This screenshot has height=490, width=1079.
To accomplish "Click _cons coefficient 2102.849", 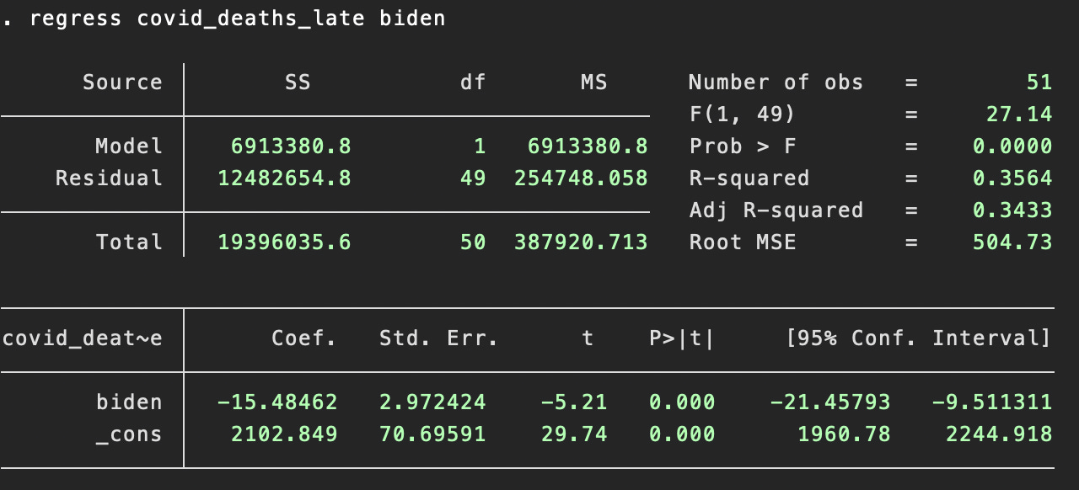I will click(284, 434).
